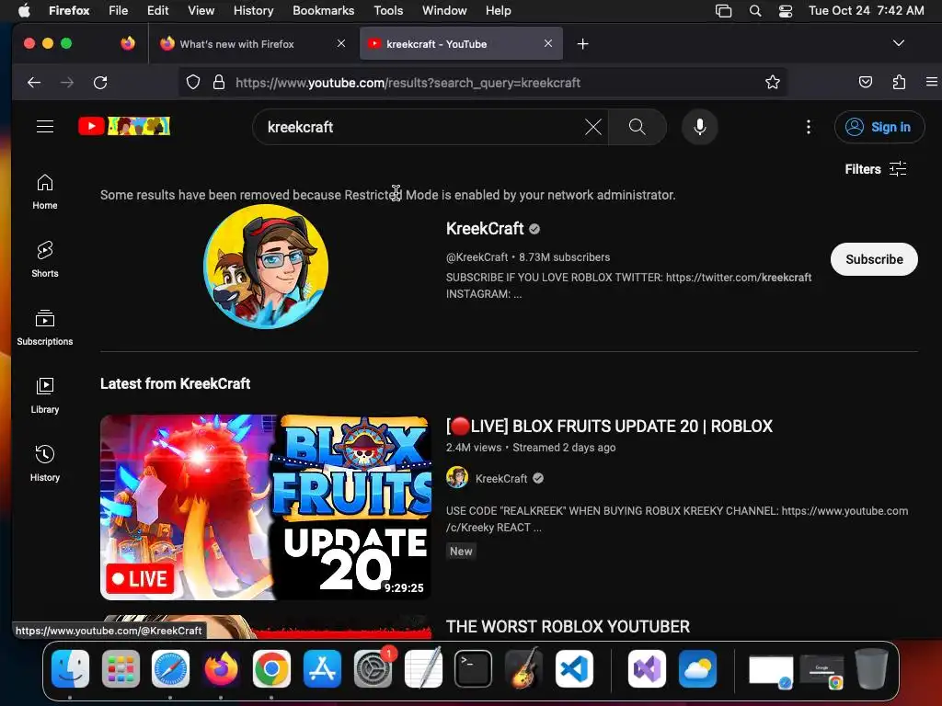Viewport: 942px width, 706px height.
Task: Open the Filters panel
Action: [876, 169]
